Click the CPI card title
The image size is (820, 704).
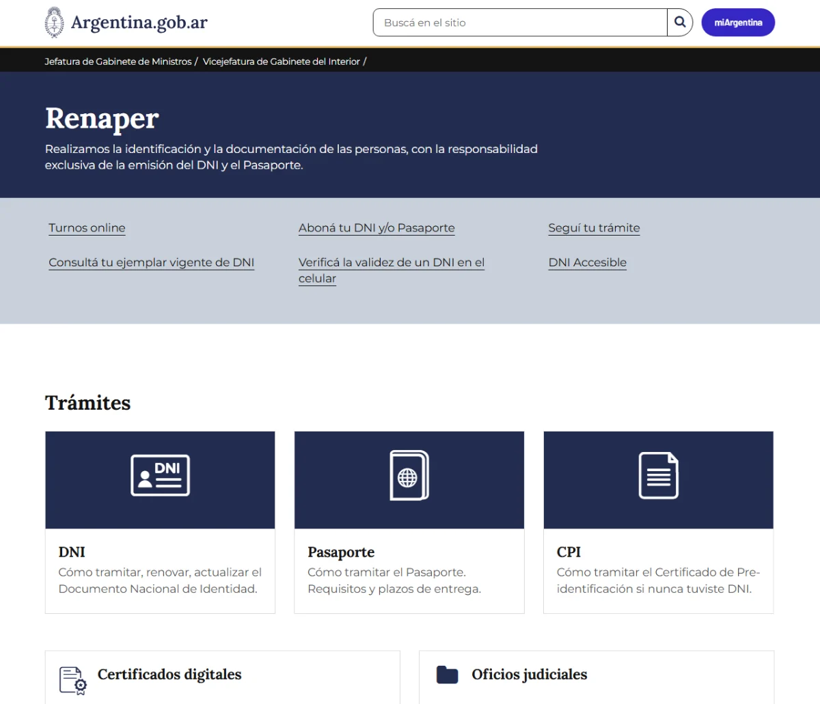coord(569,552)
